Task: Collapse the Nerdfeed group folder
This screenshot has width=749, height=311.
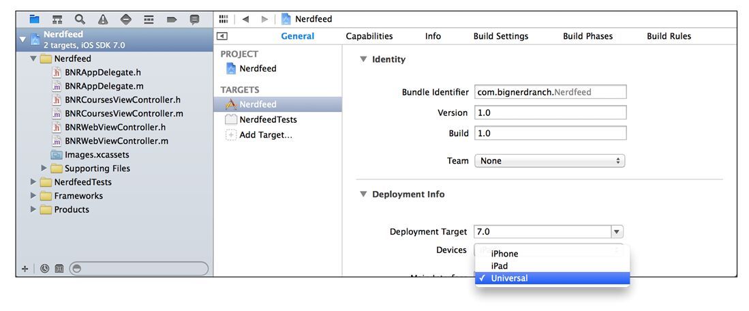Action: pyautogui.click(x=33, y=59)
